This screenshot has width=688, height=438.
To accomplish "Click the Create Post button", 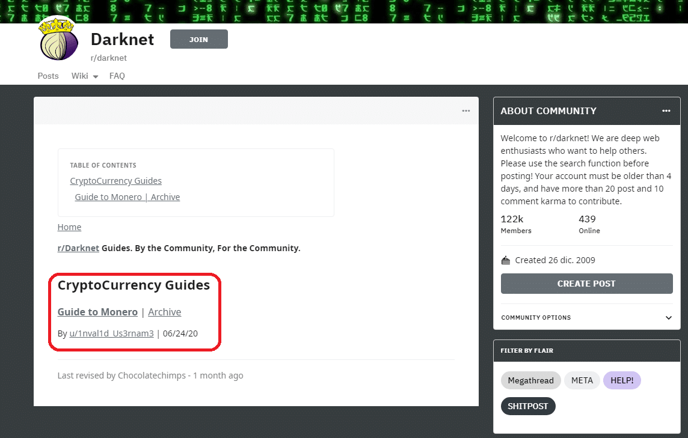I will click(586, 284).
